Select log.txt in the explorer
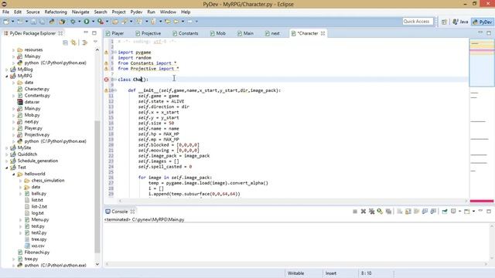The image size is (495, 278). 38,213
